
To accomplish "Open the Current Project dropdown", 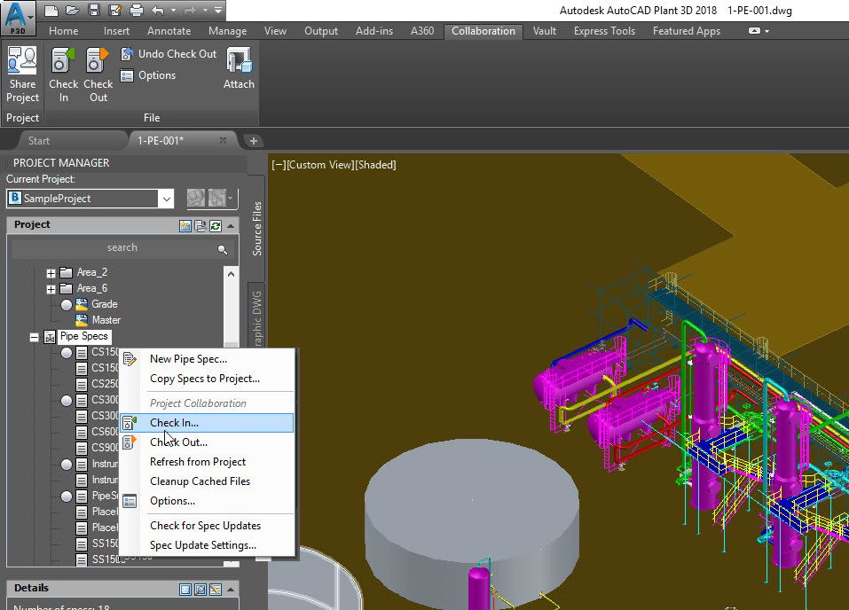I will click(x=165, y=198).
